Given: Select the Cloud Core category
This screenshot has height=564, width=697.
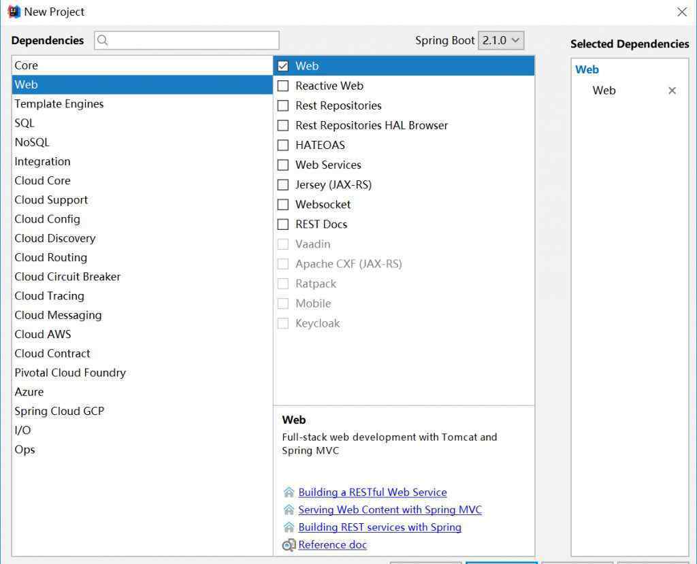Looking at the screenshot, I should (x=142, y=180).
